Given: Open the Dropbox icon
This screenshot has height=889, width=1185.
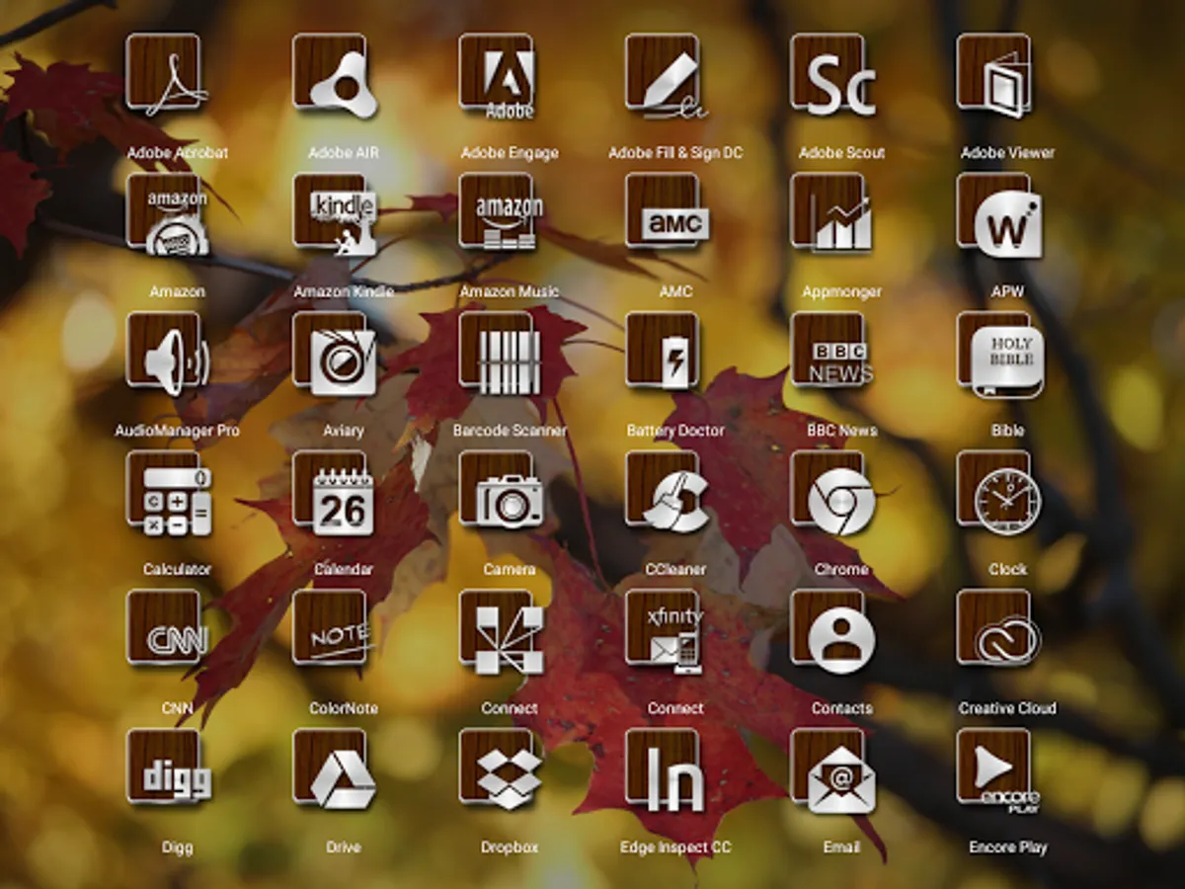Looking at the screenshot, I should (500, 770).
